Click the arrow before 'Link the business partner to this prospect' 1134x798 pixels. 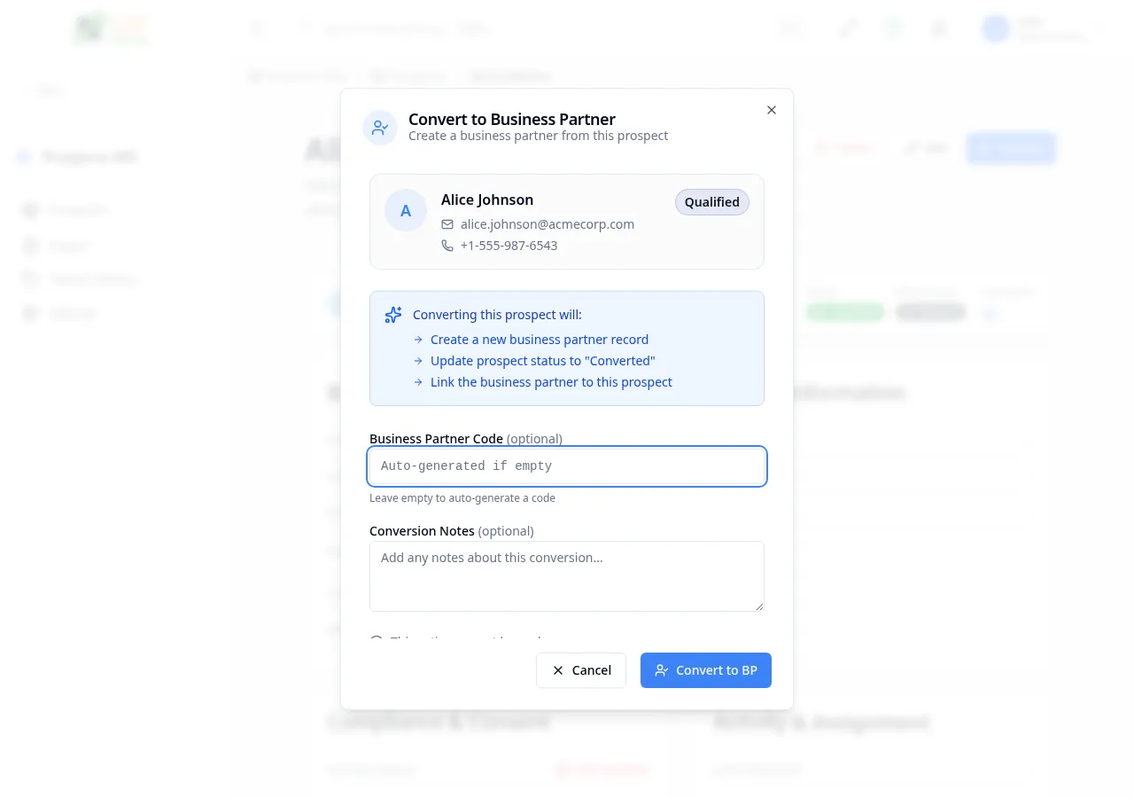(417, 381)
